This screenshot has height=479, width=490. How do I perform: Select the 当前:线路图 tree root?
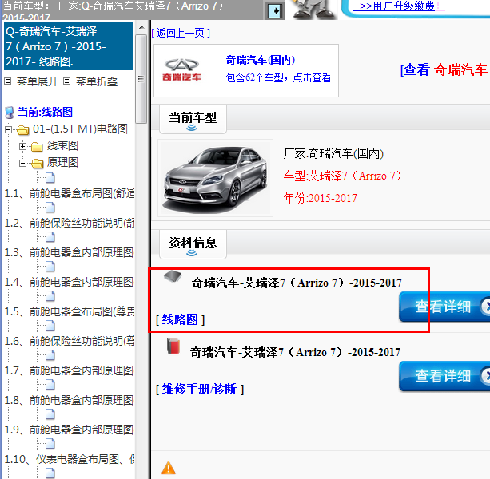pyautogui.click(x=45, y=112)
